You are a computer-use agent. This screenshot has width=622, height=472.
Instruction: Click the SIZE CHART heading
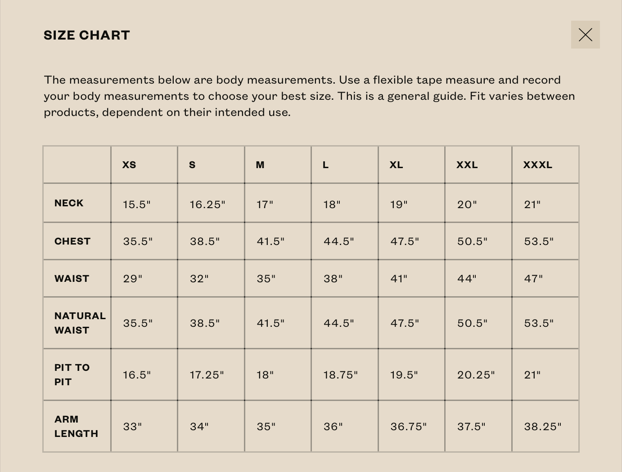pos(87,36)
